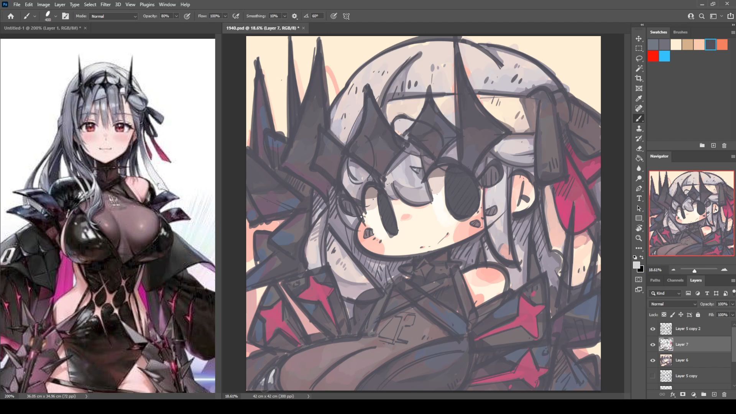Hide Layer 5 copy 2 visibility
The height and width of the screenshot is (414, 736).
click(x=653, y=329)
